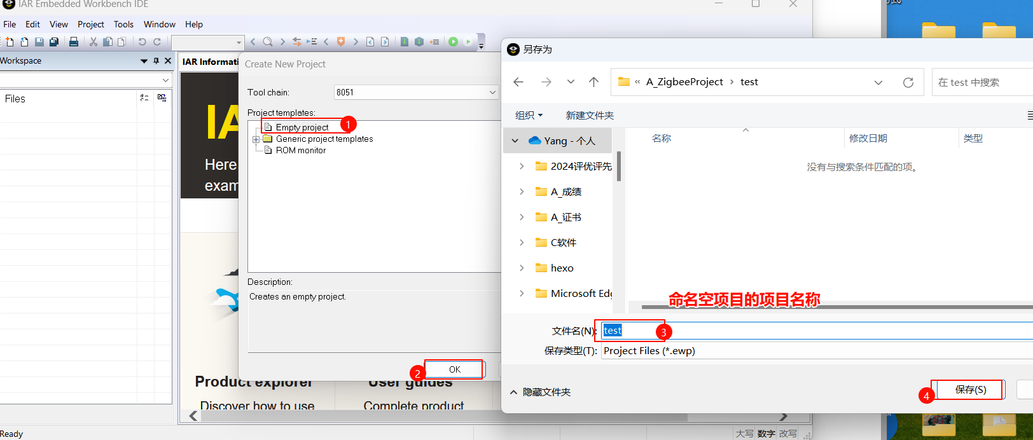Click the Open file toolbar icon
Viewport: 1033px width, 440px height.
pos(24,42)
